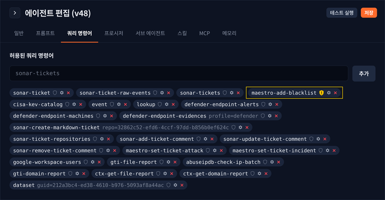Open gear for event command
Screen dimensions: 385x200
pos(119,104)
